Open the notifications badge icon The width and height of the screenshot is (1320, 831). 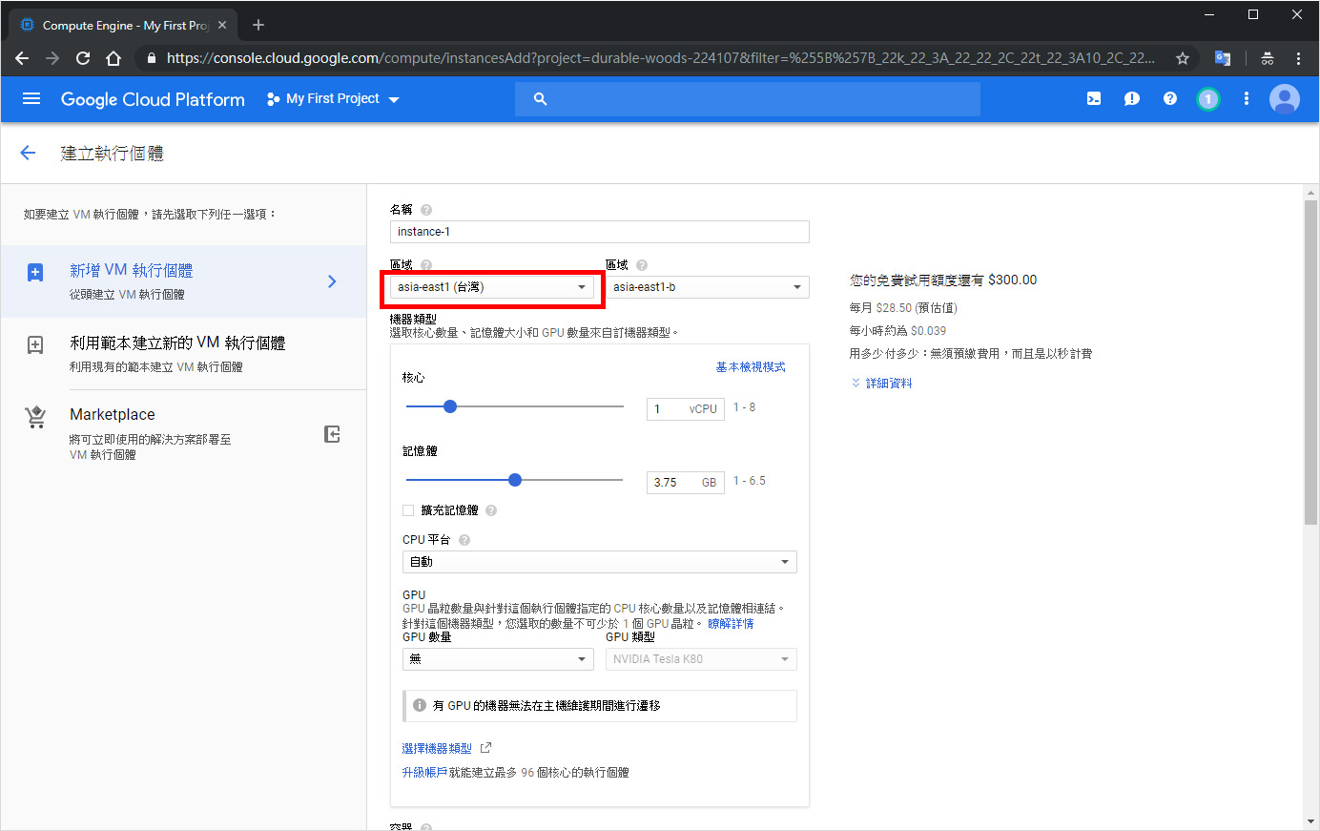pos(1208,98)
